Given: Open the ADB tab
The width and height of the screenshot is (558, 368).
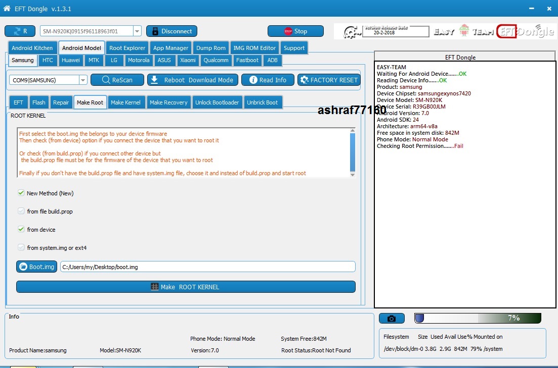Looking at the screenshot, I should (272, 60).
